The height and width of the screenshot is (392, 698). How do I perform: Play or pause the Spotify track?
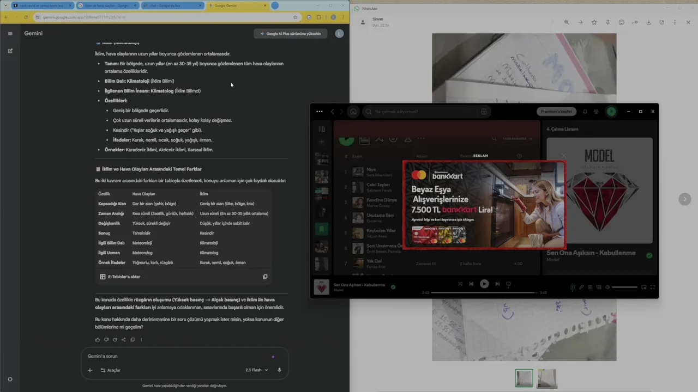484,284
